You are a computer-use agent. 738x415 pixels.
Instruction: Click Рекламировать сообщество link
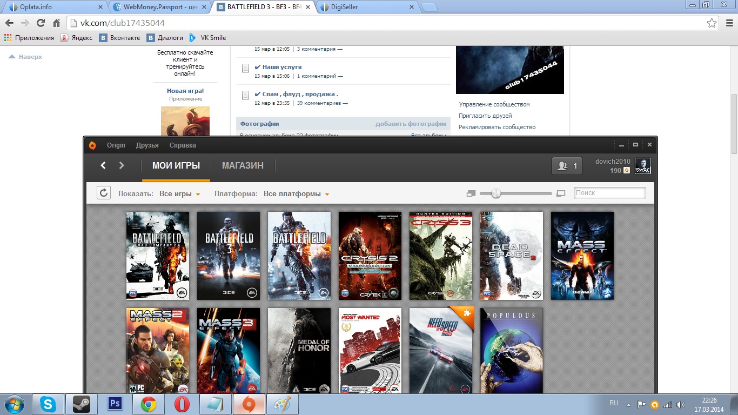point(497,127)
